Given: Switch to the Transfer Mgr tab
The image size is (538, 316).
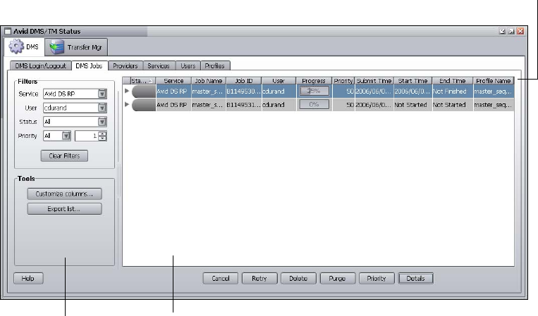Looking at the screenshot, I should click(x=76, y=47).
